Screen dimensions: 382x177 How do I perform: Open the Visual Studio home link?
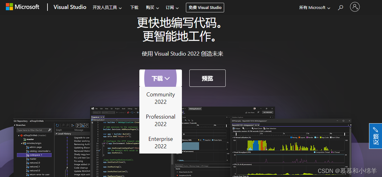(70, 7)
